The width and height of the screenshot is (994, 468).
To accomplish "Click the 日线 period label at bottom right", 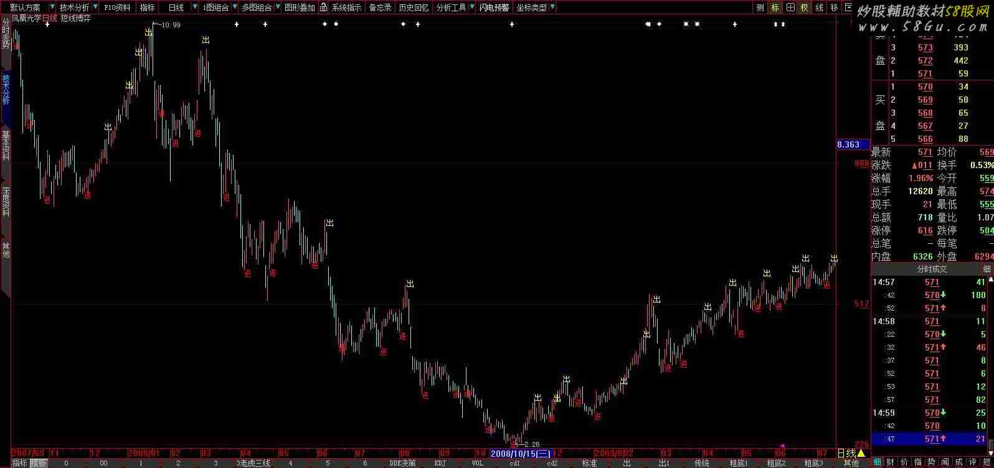I will 846,453.
